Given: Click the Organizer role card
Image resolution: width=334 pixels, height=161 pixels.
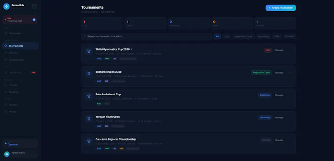Looking at the screenshot, I should [20, 143].
